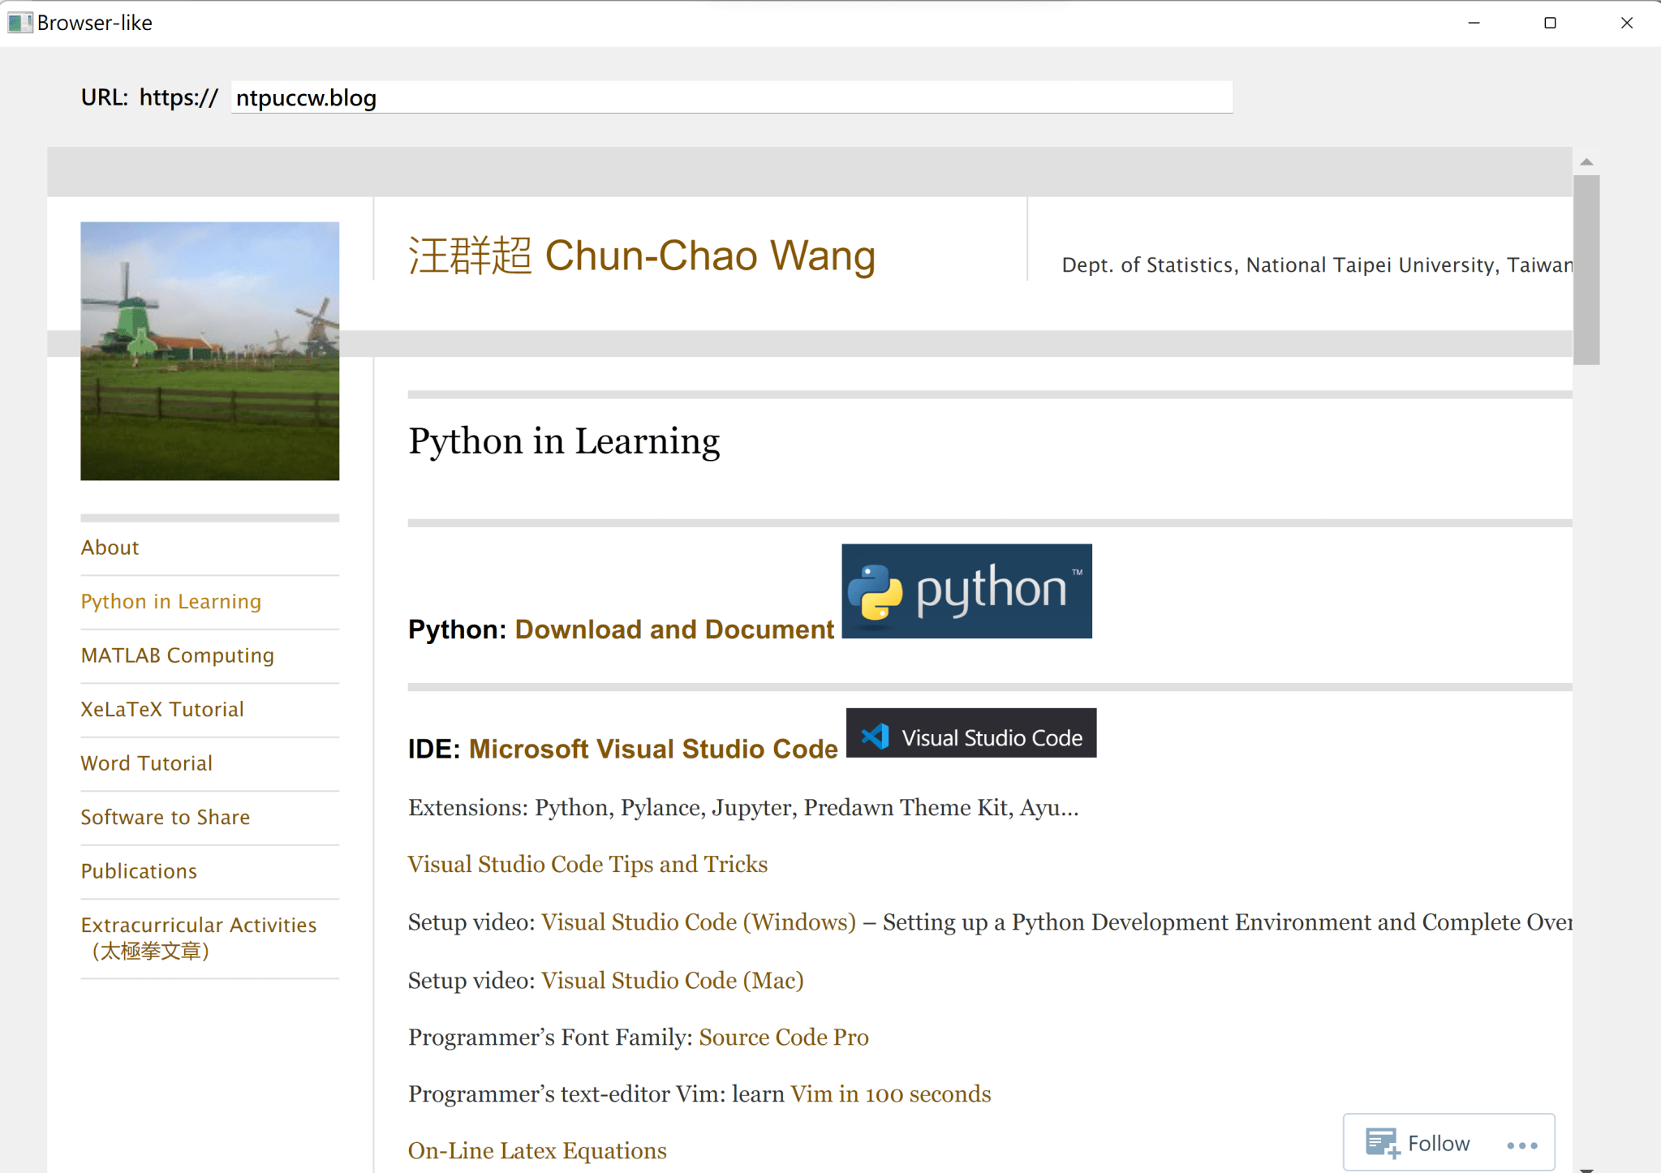The width and height of the screenshot is (1661, 1173).
Task: Open Software to Share
Action: [x=165, y=817]
